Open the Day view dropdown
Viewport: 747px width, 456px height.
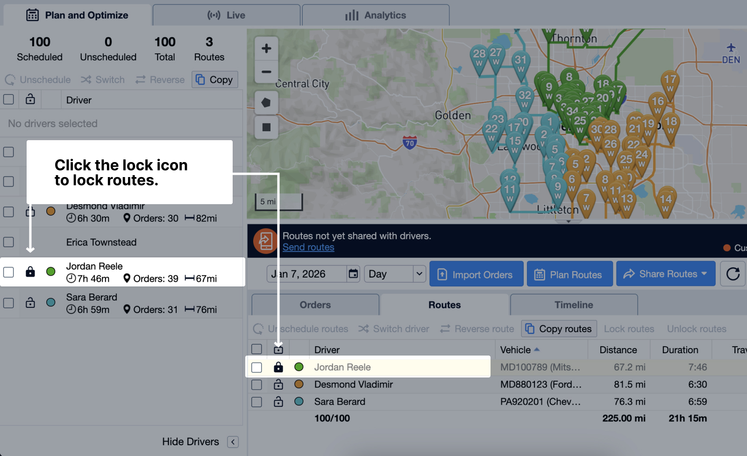tap(395, 274)
